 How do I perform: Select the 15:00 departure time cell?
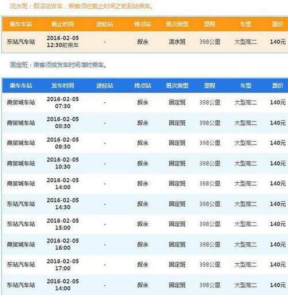pos(63,224)
